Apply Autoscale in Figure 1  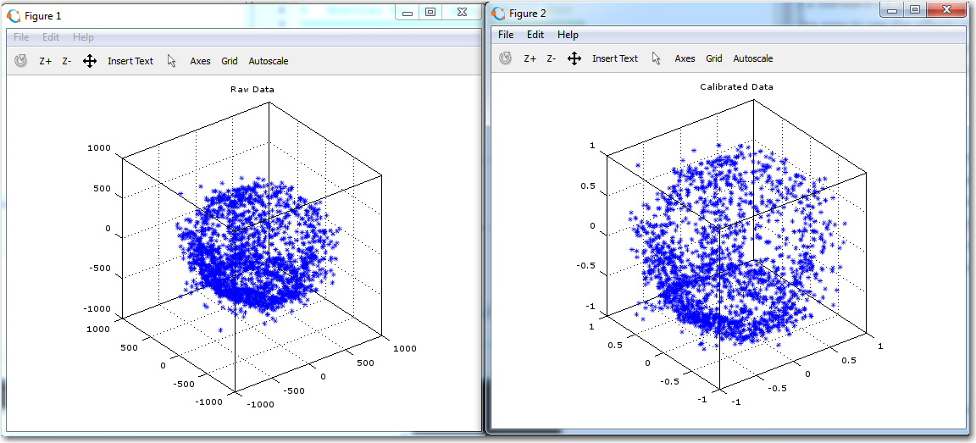(x=269, y=61)
